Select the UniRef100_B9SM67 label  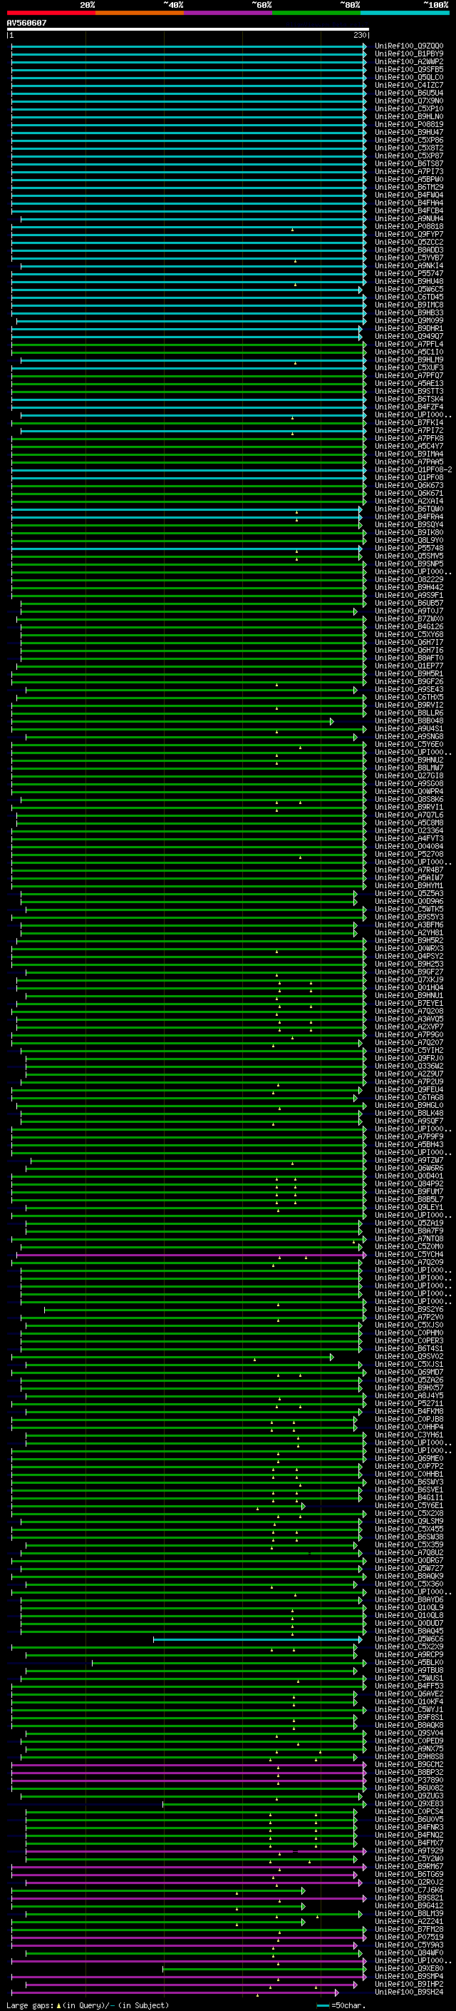tap(409, 1865)
